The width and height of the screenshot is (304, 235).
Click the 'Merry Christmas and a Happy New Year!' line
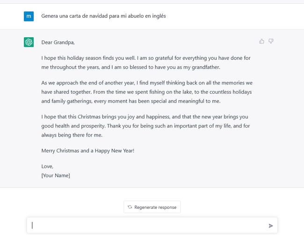pyautogui.click(x=88, y=151)
